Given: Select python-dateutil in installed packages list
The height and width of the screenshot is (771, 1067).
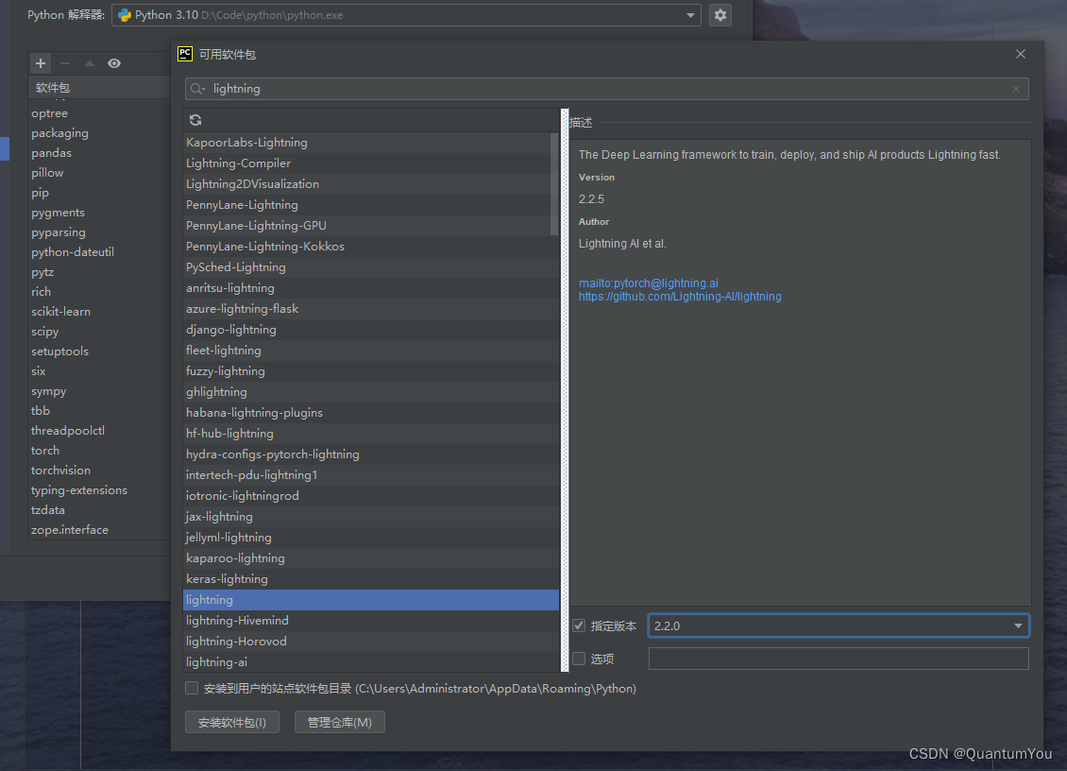Looking at the screenshot, I should click(99, 251).
